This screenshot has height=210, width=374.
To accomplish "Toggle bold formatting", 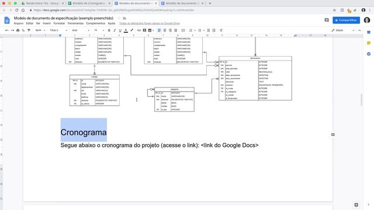I will pyautogui.click(x=109, y=30).
